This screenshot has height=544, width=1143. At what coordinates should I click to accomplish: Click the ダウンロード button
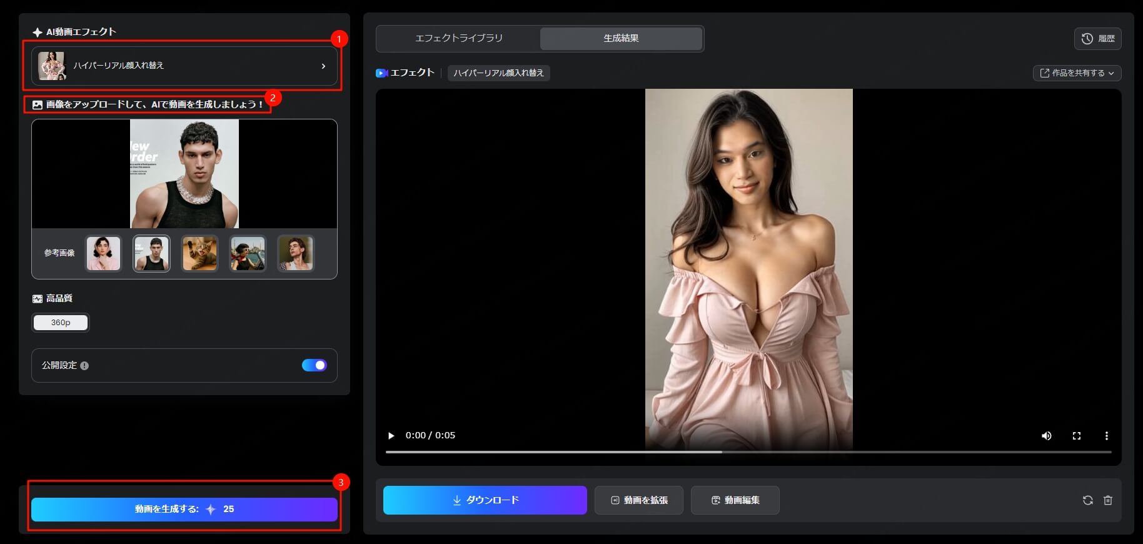(485, 500)
